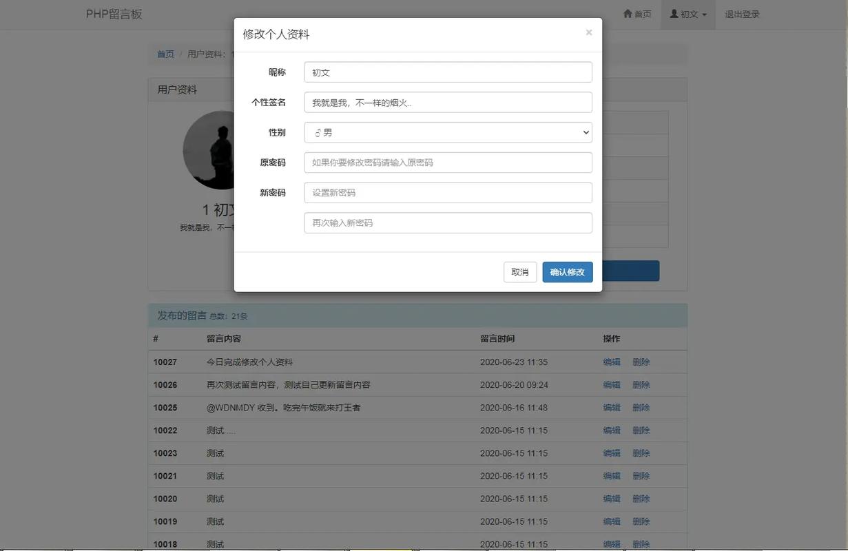Click the 个性签名 signature input field
Screen dimensions: 848x551
[x=448, y=103]
